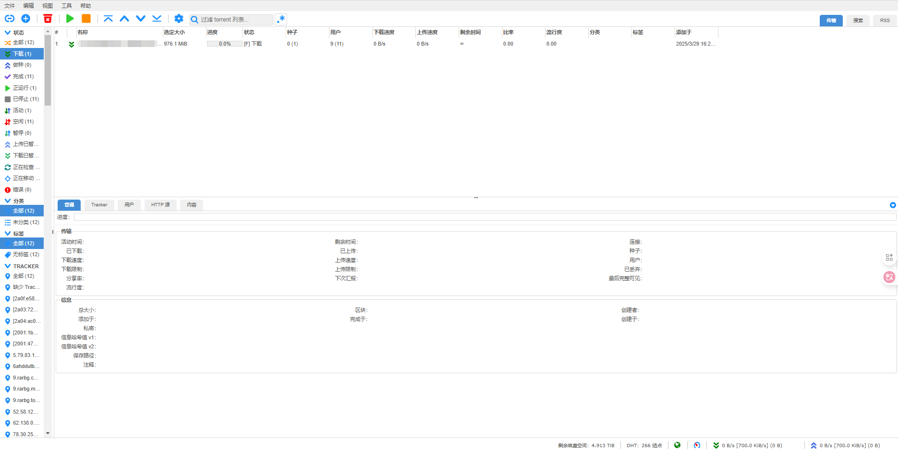Viewport: 898px width, 451px height.
Task: Click the torrent progress bar showing 0.0%
Action: [x=224, y=43]
